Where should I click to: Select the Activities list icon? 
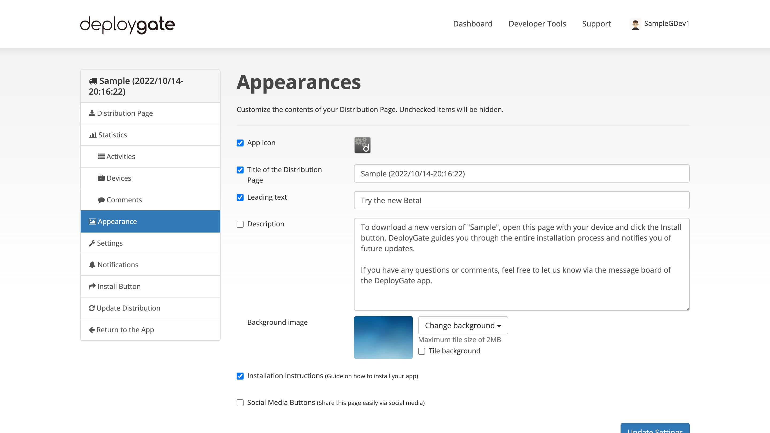[102, 156]
